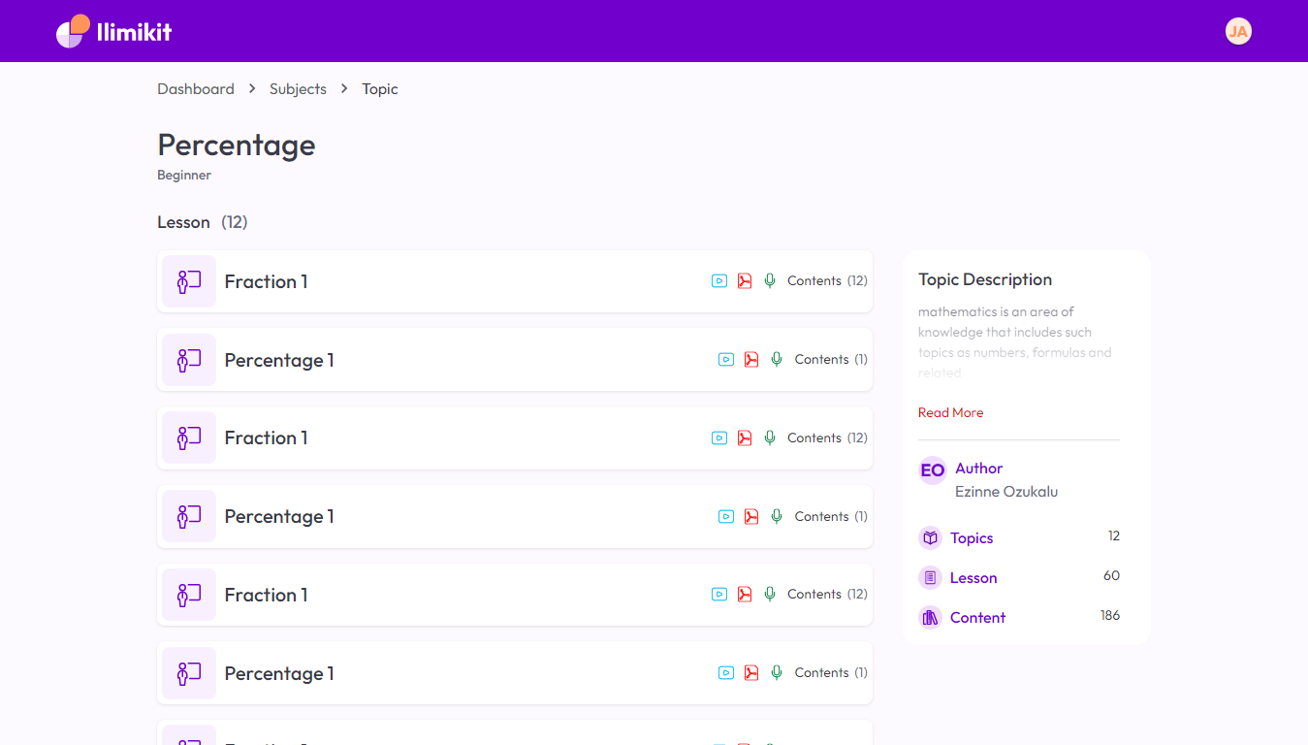This screenshot has width=1308, height=745.
Task: Click the EO author avatar
Action: tap(933, 470)
